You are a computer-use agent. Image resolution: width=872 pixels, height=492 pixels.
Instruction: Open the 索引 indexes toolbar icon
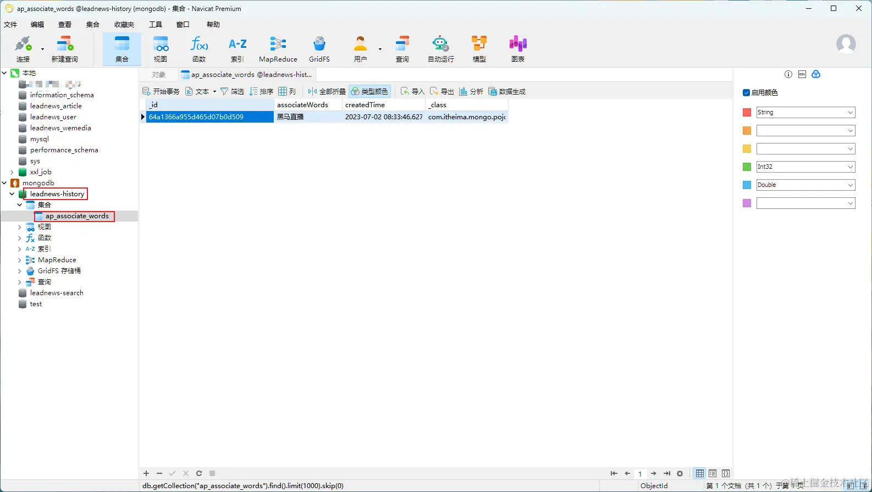[x=238, y=49]
